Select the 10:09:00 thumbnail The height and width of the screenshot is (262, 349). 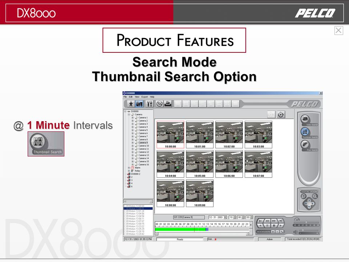coord(200,193)
